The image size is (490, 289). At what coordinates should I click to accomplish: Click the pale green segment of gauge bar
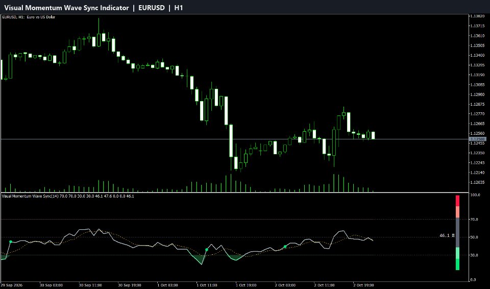pyautogui.click(x=457, y=253)
